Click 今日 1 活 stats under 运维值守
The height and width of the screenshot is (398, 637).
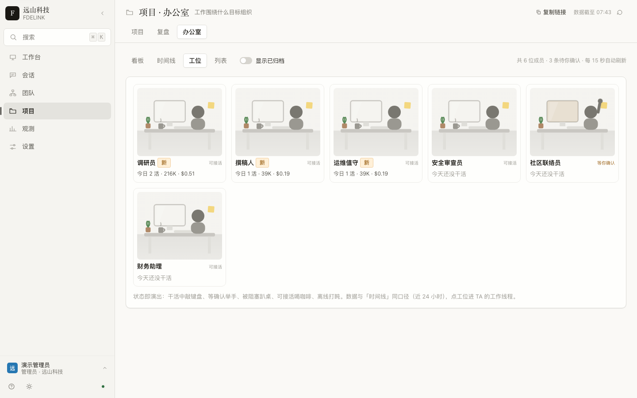361,174
